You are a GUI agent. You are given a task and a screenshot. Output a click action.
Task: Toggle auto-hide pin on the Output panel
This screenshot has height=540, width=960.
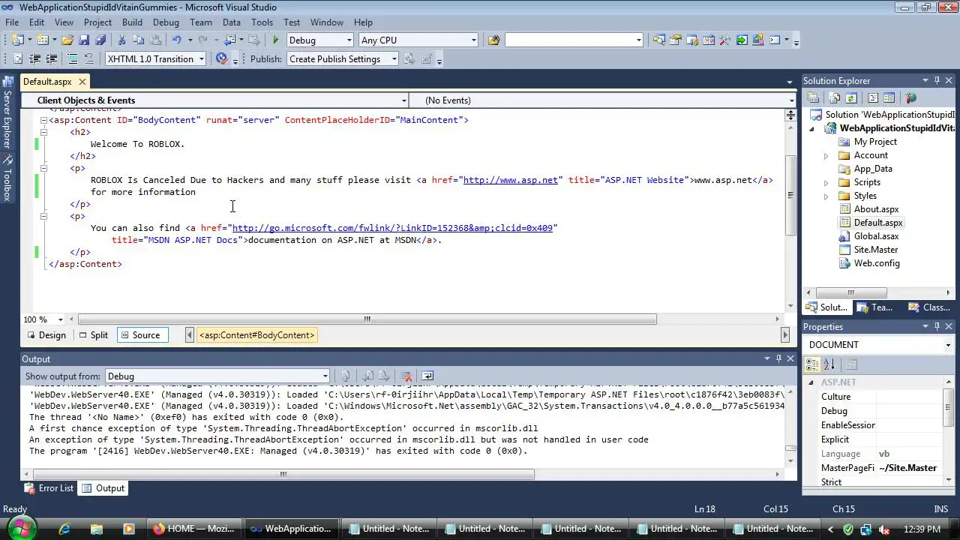778,358
